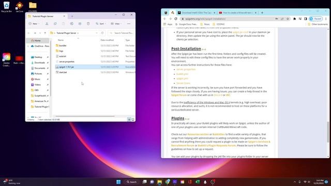
Task: Open Recycle Bin on desktop
Action: pyautogui.click(x=7, y=7)
